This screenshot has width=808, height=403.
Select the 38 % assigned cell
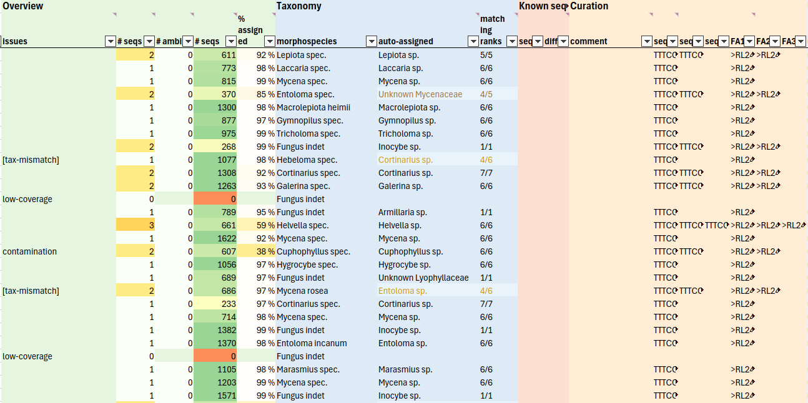tap(256, 251)
